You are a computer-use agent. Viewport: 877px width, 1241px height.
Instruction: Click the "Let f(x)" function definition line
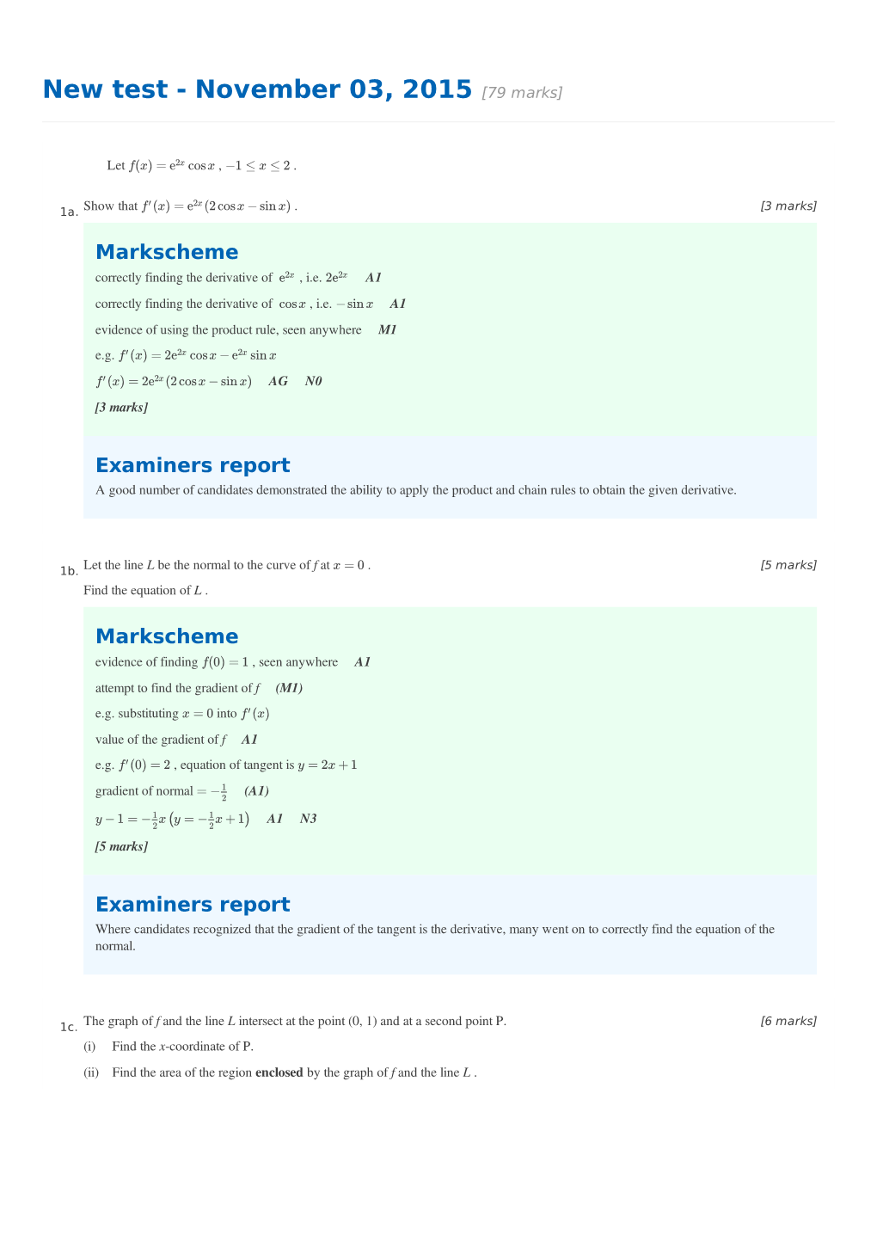pos(201,165)
